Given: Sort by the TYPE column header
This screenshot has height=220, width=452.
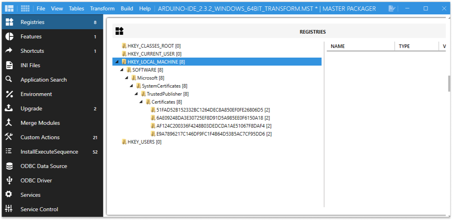Looking at the screenshot, I should [x=417, y=46].
